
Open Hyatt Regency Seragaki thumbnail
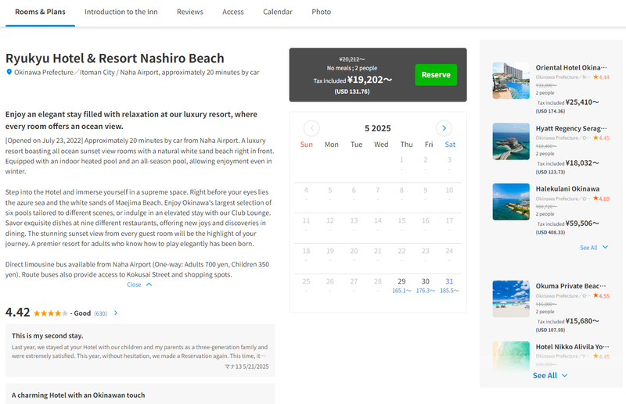tap(511, 141)
